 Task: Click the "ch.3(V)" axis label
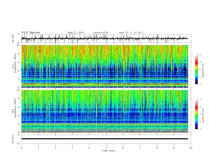(x=13, y=139)
